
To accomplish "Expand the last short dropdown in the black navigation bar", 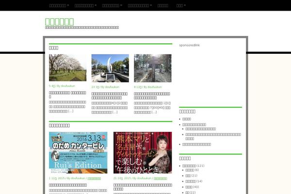I will (181, 5).
